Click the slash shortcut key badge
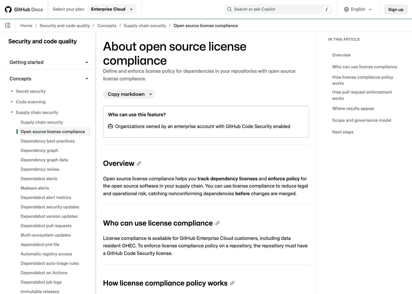This screenshot has width=412, height=294. click(x=327, y=9)
